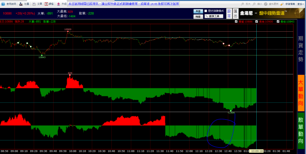Enable the 歷史訓練模式 checkbox
306x154 pixels.
click(x=206, y=11)
